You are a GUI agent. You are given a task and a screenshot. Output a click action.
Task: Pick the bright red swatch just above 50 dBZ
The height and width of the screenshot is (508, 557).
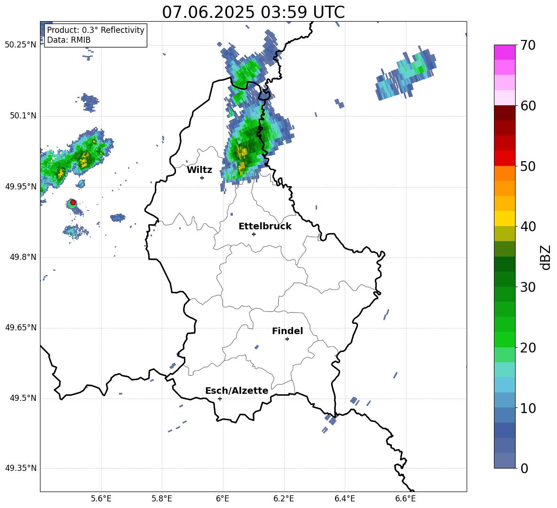pyautogui.click(x=504, y=158)
